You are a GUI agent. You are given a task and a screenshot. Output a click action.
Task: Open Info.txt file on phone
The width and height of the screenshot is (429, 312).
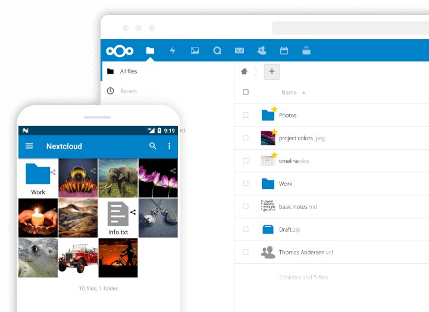(118, 218)
